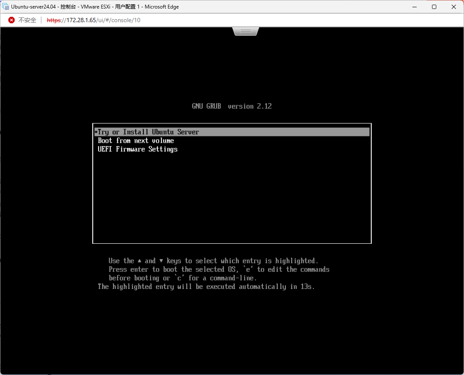464x375 pixels.
Task: Click the VMware console icon in title bar
Action: click(6, 7)
